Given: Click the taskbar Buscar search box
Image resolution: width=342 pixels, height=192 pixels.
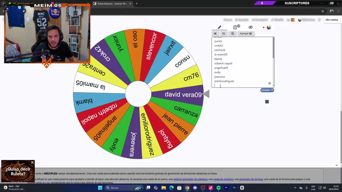Looking at the screenshot, I should (124, 188).
